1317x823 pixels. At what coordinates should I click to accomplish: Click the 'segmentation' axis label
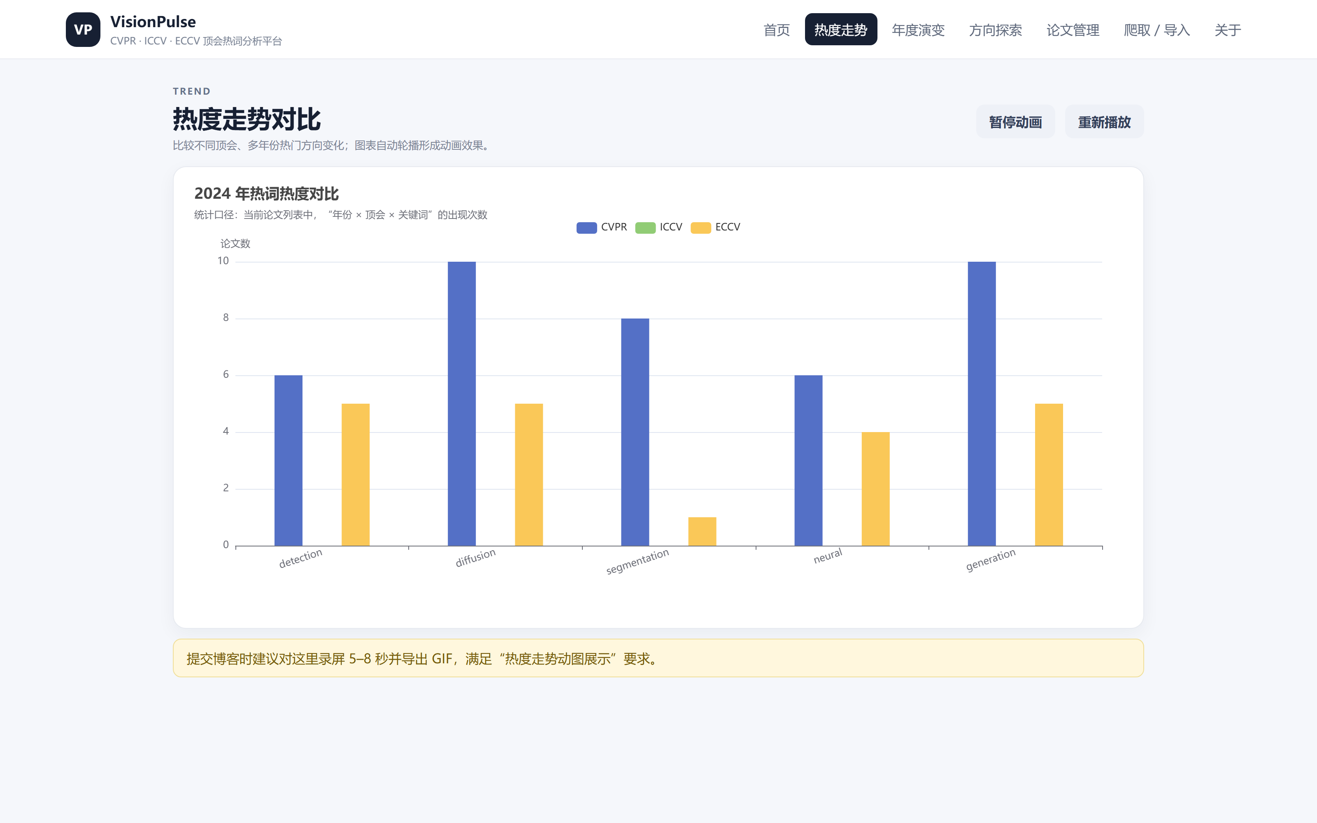(x=637, y=562)
